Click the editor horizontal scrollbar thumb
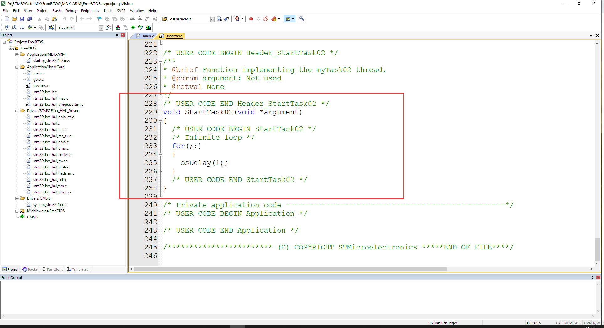The height and width of the screenshot is (328, 604). pyautogui.click(x=291, y=269)
